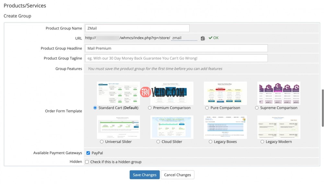Select the Pure Comparison radio option
The image size is (324, 184).
click(x=207, y=108)
